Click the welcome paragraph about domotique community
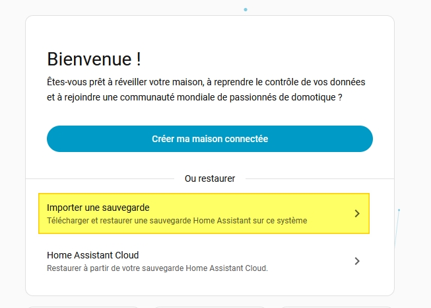Screen dimensions: 431x308 click(206, 89)
